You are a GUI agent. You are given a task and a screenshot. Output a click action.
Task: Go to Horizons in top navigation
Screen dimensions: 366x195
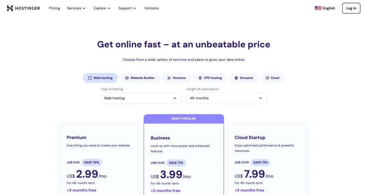click(x=152, y=8)
